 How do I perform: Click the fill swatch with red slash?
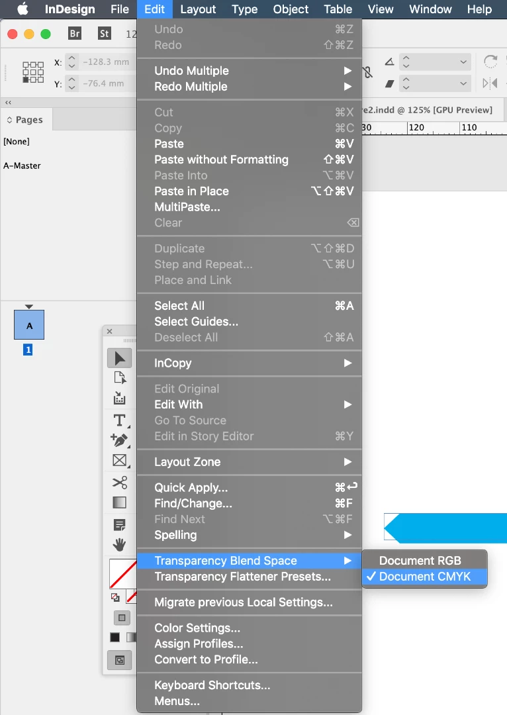(123, 573)
